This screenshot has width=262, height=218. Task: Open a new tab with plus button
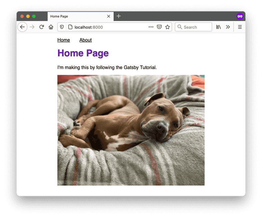pos(119,16)
